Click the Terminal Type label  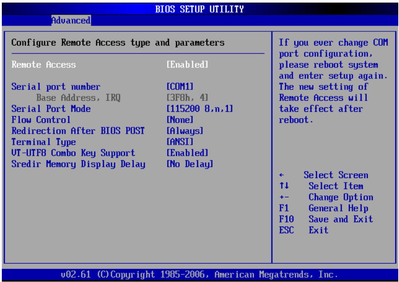tap(44, 142)
